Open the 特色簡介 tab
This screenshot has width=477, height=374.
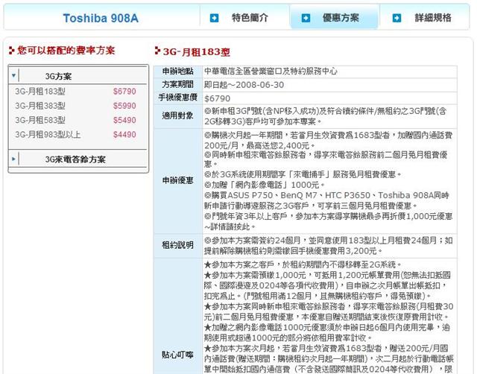pos(250,18)
